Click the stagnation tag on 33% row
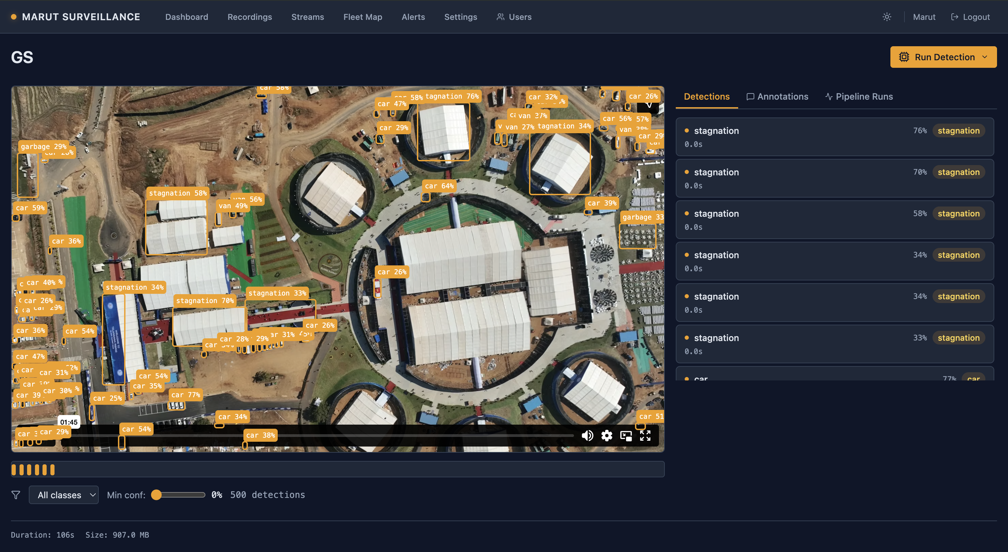The height and width of the screenshot is (552, 1008). click(x=958, y=338)
